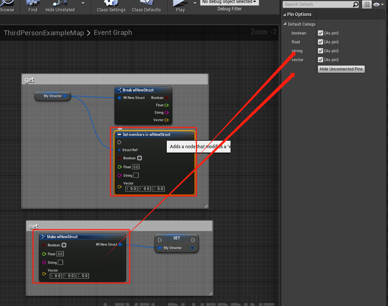This screenshot has width=388, height=306.
Task: Click Float value field on Make node
Action: (60, 254)
